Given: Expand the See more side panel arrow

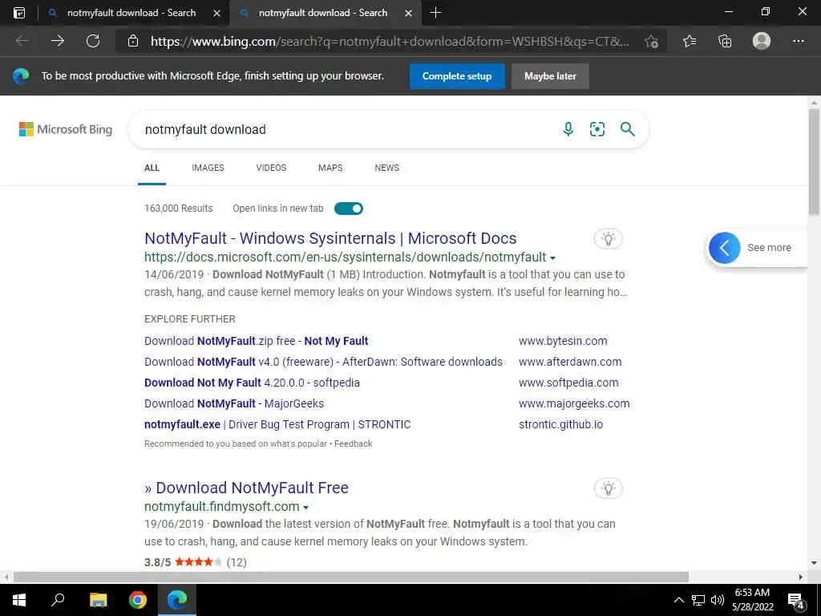Looking at the screenshot, I should (x=725, y=248).
